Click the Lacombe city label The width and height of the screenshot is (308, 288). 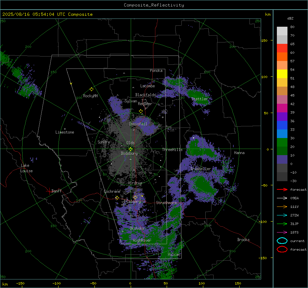147,86
